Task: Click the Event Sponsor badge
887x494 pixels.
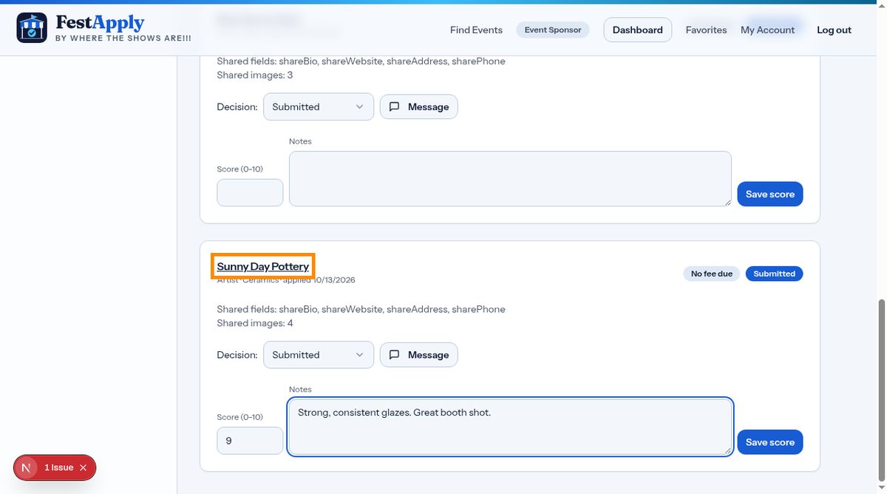Action: tap(553, 30)
